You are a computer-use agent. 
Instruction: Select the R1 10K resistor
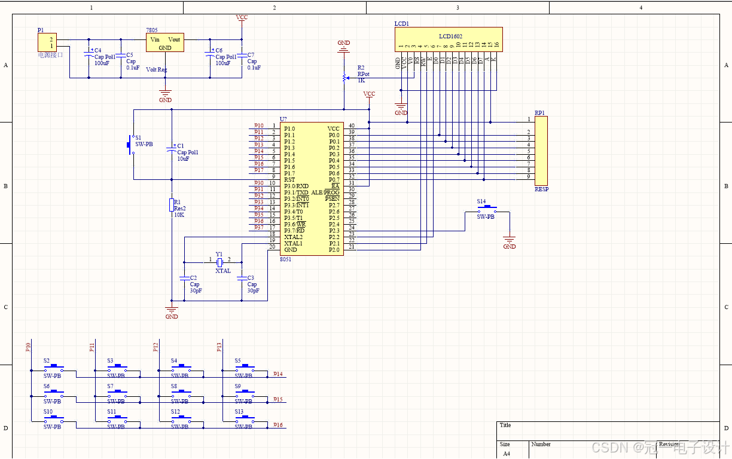[172, 205]
